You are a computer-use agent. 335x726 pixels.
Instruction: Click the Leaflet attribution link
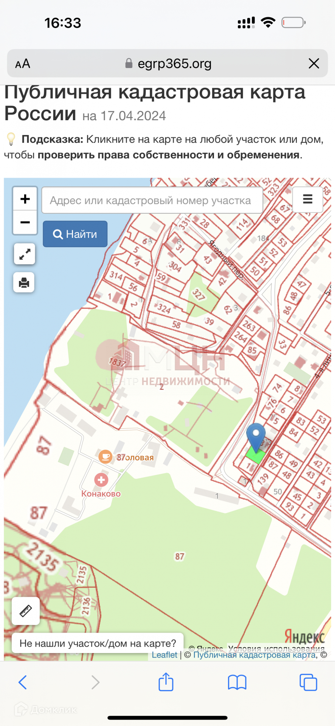click(164, 655)
